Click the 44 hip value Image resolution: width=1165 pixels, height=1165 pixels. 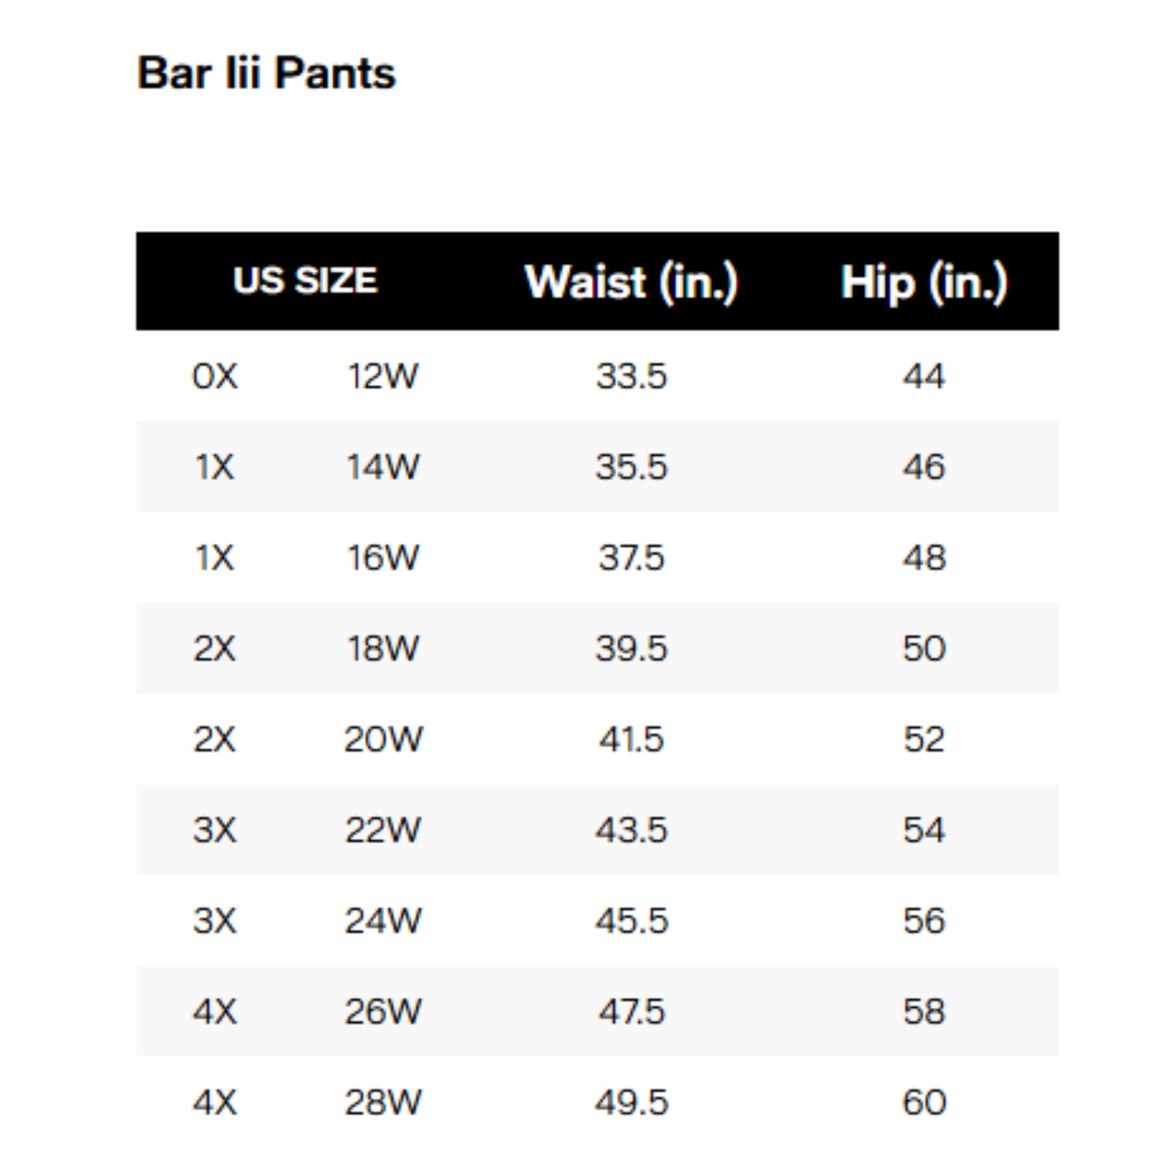pos(924,376)
